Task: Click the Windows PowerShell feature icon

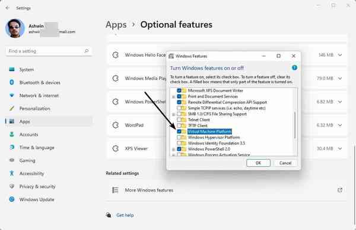Action: click(x=116, y=102)
